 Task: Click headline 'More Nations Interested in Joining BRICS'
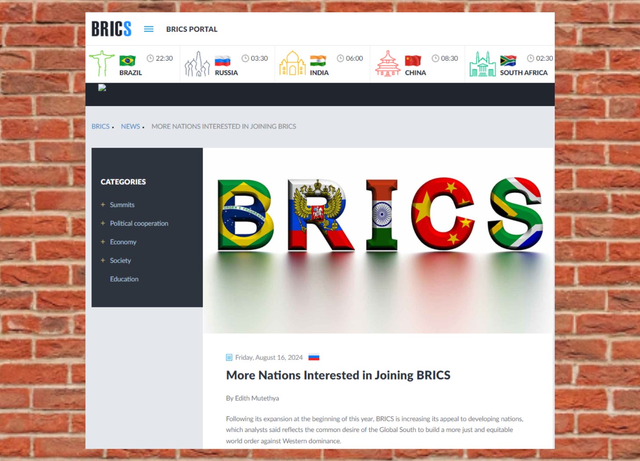338,375
